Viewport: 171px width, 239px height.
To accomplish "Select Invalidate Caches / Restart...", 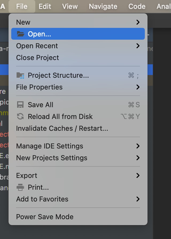I will (x=78, y=128).
